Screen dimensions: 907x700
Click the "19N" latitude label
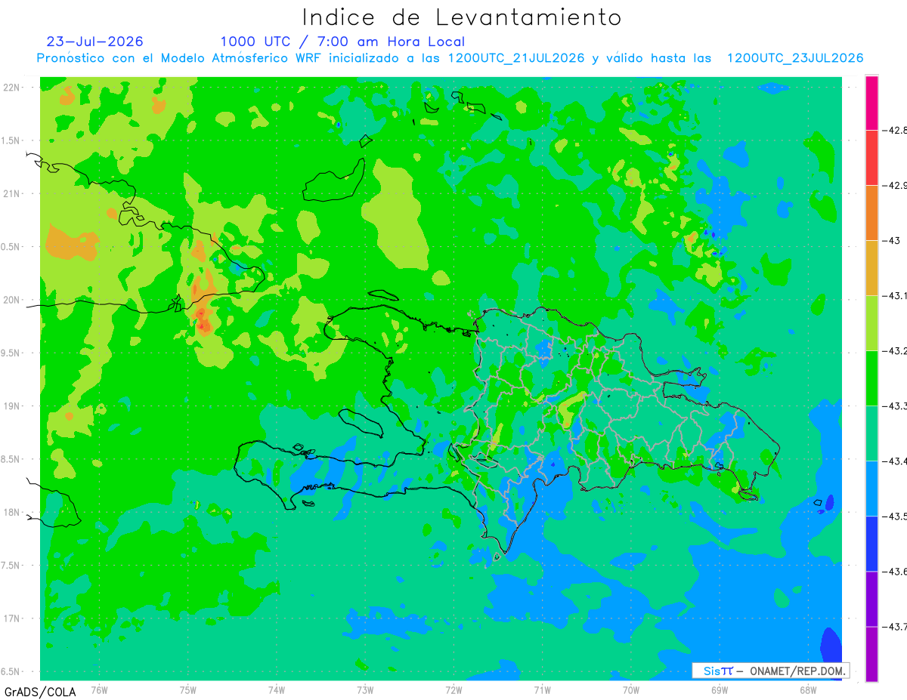tap(13, 406)
